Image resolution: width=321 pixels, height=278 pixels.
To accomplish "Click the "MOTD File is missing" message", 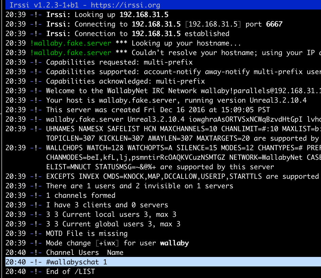I will tap(87, 233).
